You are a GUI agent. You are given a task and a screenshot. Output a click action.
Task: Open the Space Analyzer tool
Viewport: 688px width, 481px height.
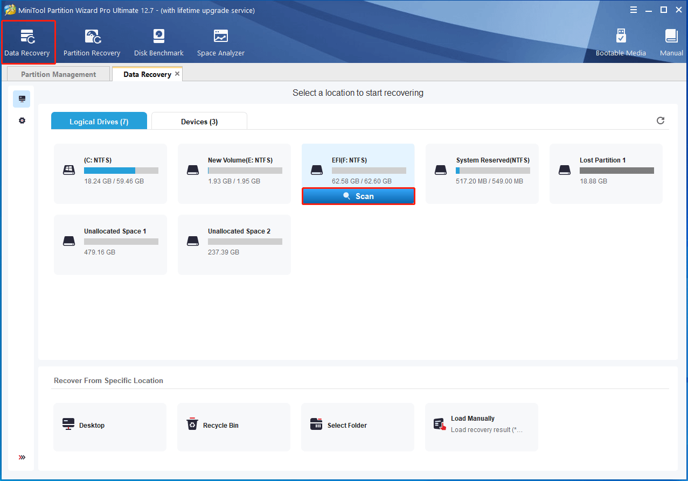click(x=221, y=43)
